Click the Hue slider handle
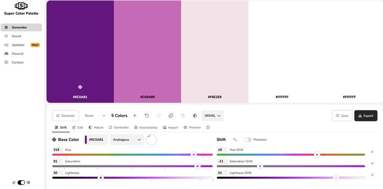Viewport: 383px width, 189px height. tap(194, 155)
